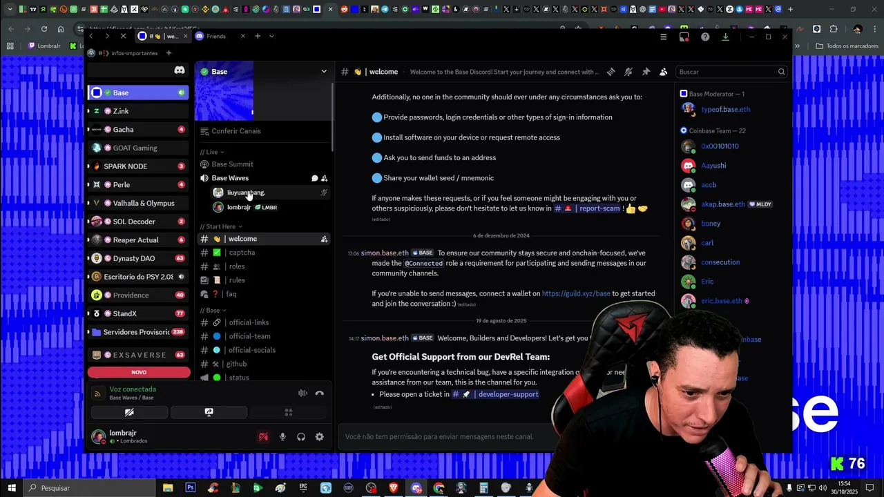Collapse the Live category

click(212, 152)
